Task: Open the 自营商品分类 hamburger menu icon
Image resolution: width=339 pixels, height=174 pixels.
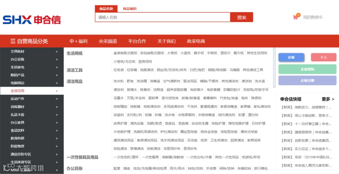Action: [13, 41]
